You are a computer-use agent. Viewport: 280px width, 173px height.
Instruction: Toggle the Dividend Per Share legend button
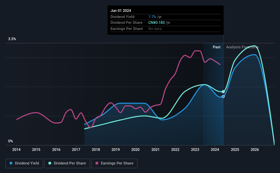[x=67, y=163]
